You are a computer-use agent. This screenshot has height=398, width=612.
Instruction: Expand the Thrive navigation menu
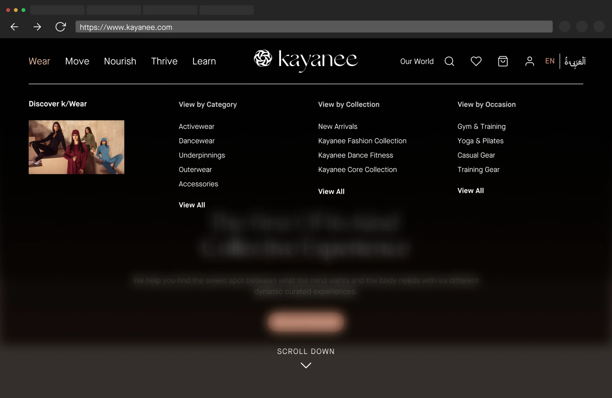(164, 61)
